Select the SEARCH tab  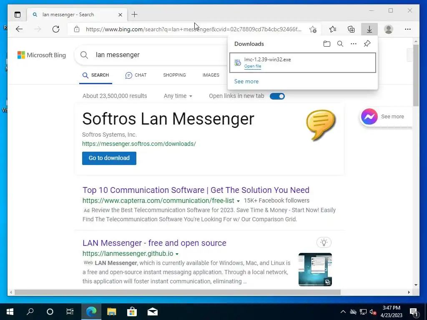[x=95, y=75]
